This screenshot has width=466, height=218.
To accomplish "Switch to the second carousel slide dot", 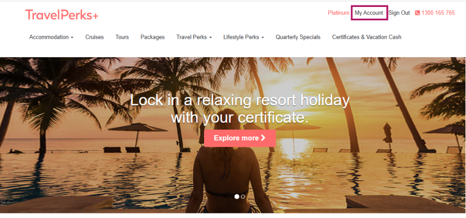I will pos(243,197).
